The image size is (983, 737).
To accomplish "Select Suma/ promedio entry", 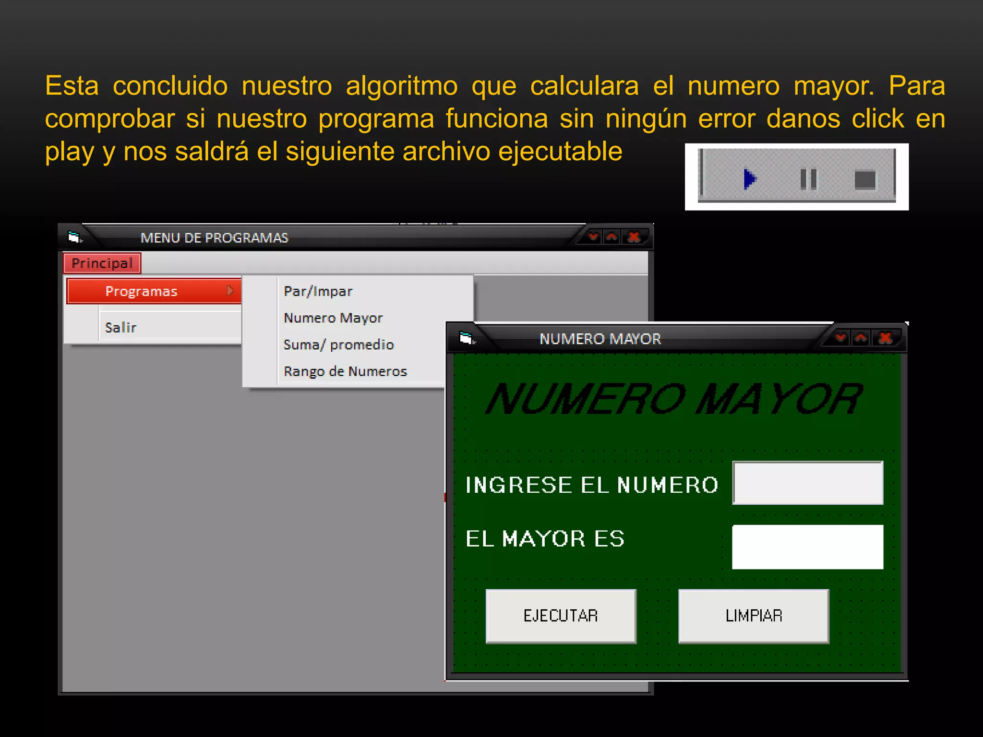I will [338, 345].
